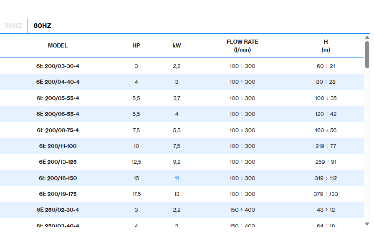Select model 6E 200/11-100
Image resolution: width=374 pixels, height=235 pixels.
(x=58, y=146)
